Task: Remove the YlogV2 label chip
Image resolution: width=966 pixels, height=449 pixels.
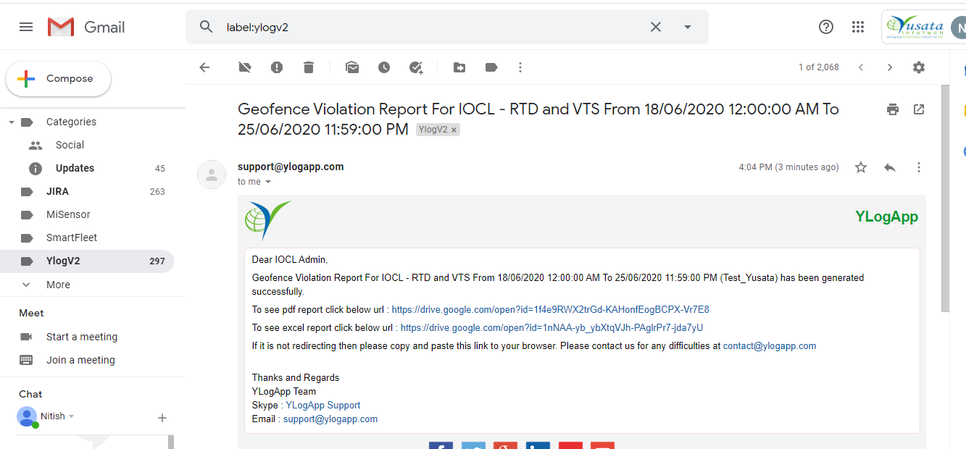Action: click(454, 130)
